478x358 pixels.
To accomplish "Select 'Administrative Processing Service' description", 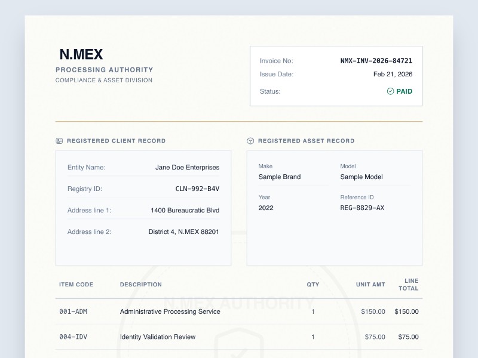I will pos(170,311).
